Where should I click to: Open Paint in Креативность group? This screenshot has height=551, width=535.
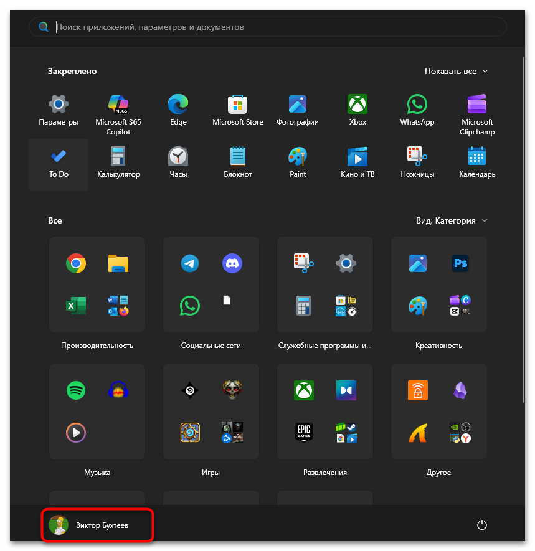[x=417, y=305]
